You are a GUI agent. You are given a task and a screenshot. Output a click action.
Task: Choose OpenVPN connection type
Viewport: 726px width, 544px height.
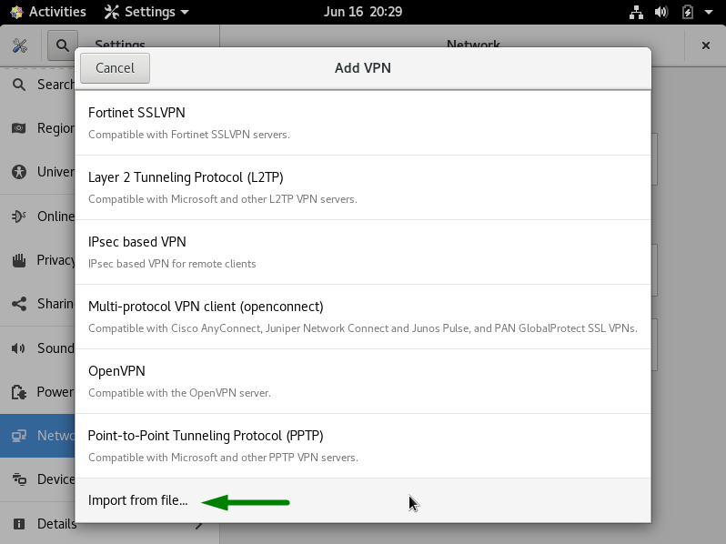pyautogui.click(x=362, y=381)
